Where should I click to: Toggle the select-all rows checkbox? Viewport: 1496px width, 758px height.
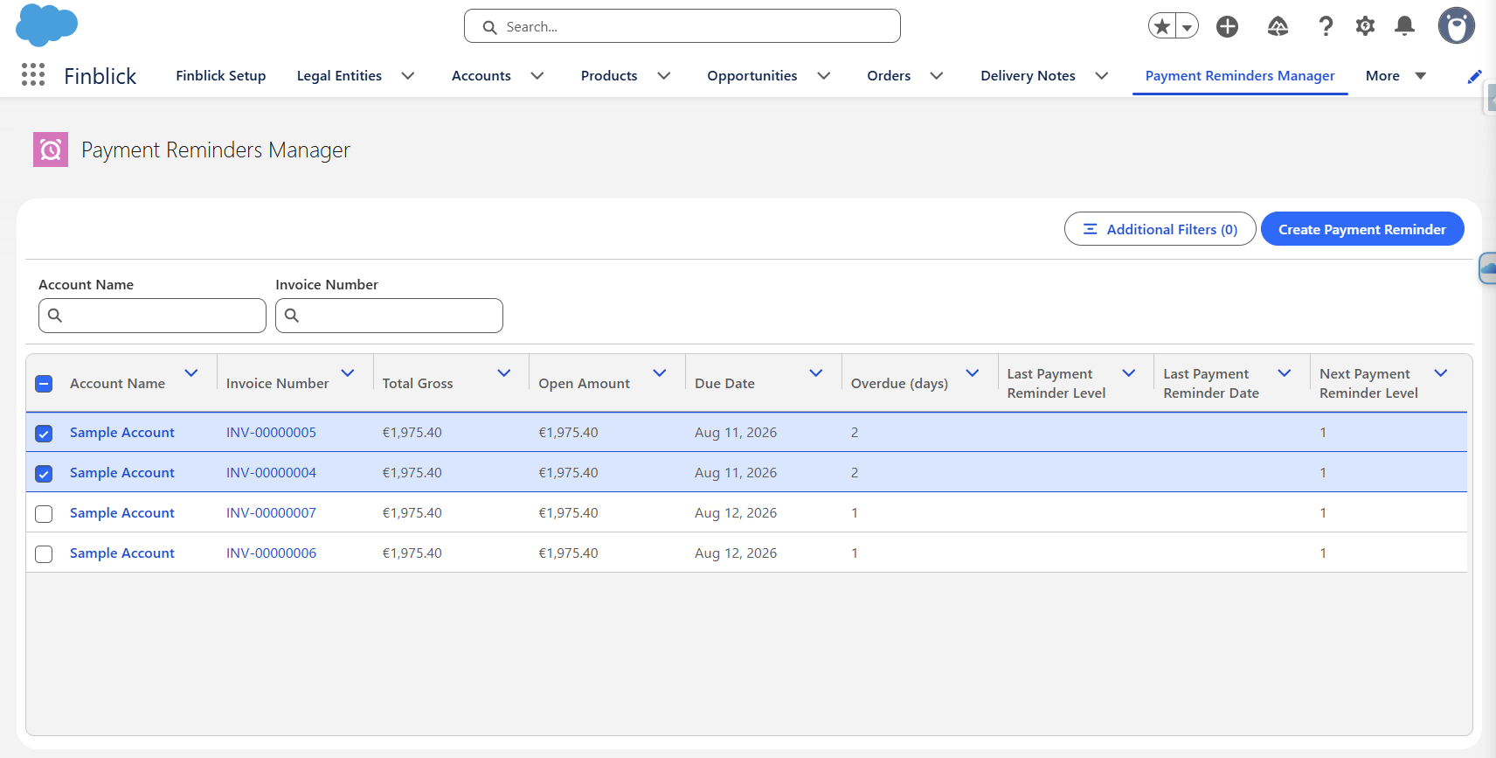tap(44, 384)
